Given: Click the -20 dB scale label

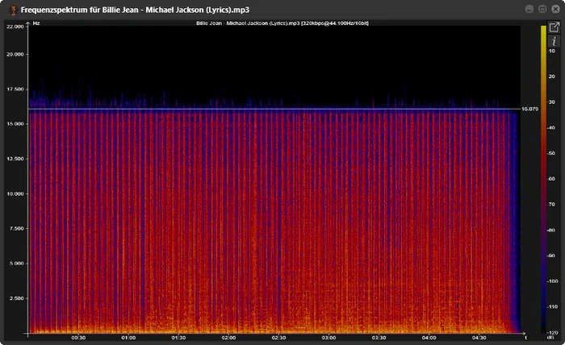Looking at the screenshot, I should click(x=551, y=77).
